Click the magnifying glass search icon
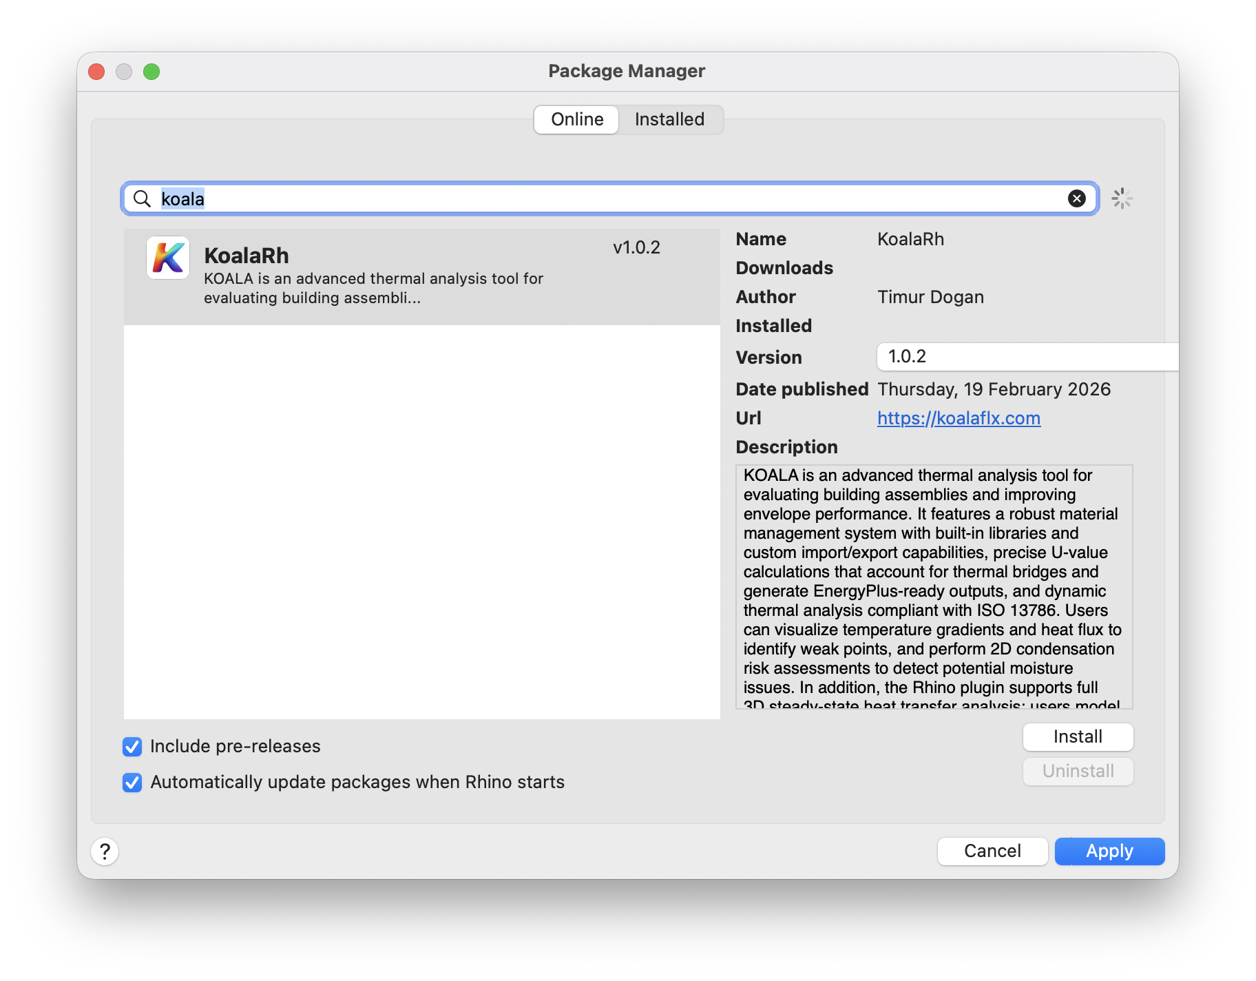This screenshot has height=981, width=1256. point(143,198)
